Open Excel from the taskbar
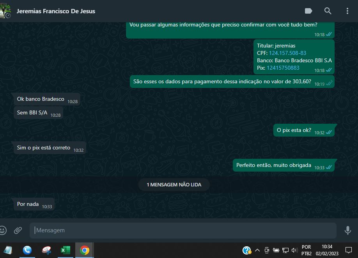Viewport: 358px width, 258px height. click(66, 250)
